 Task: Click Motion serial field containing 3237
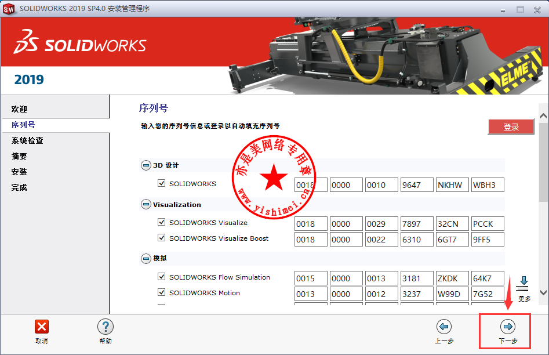click(x=417, y=294)
